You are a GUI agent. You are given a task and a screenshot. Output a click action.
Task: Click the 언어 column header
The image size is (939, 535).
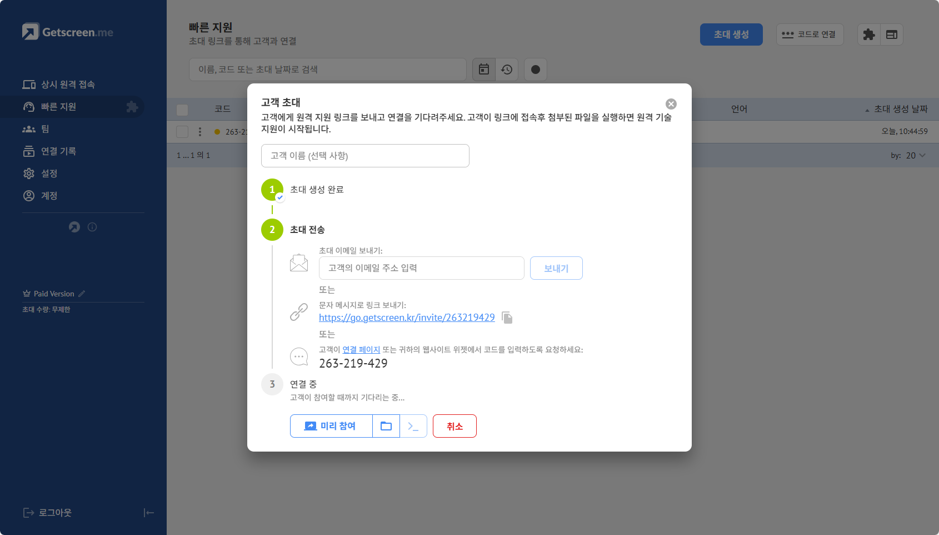[x=739, y=109]
